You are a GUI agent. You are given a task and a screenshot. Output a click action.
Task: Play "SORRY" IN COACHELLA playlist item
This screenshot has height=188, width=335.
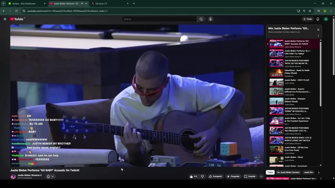[293, 111]
